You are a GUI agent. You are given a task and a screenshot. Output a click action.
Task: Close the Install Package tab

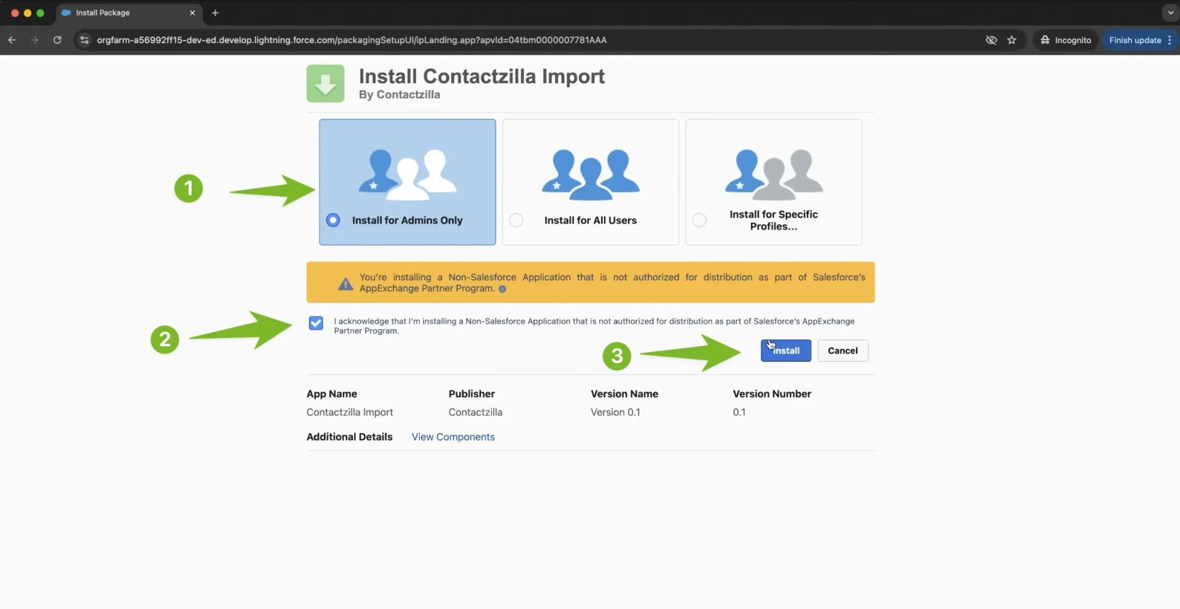[x=192, y=13]
